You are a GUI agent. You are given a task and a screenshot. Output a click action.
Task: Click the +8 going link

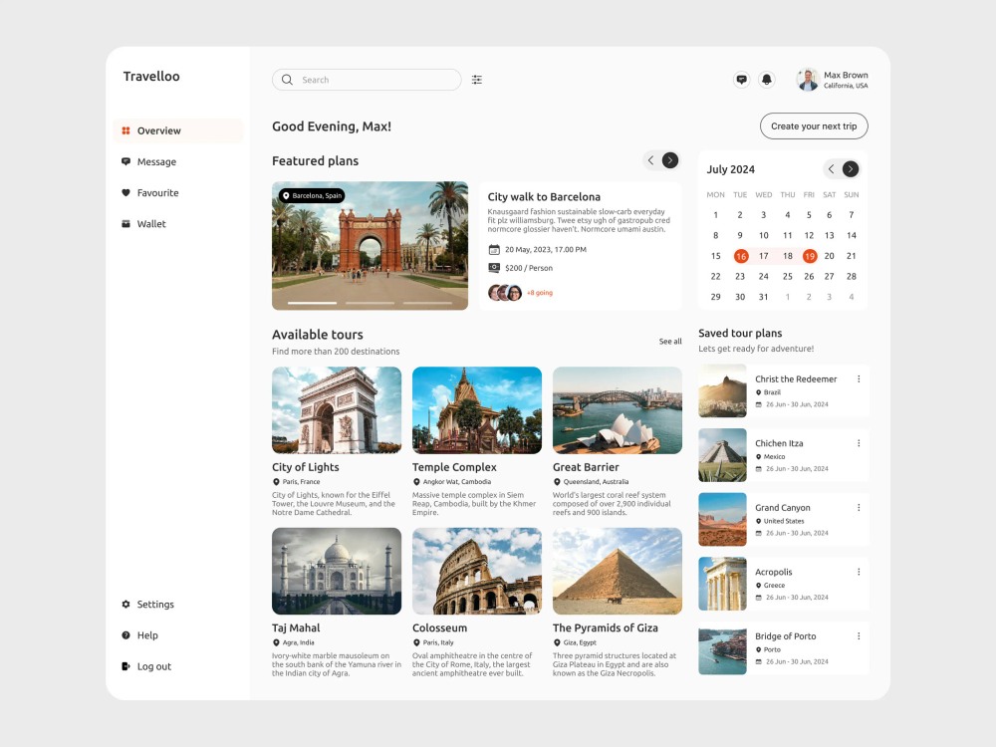[539, 293]
